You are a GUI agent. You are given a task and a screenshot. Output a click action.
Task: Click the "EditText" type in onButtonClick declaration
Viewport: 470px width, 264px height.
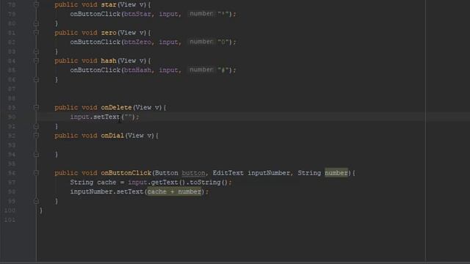click(228, 173)
